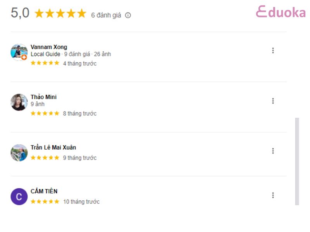Open the three-dot menu for Vannam Xong's review

pos(273,51)
